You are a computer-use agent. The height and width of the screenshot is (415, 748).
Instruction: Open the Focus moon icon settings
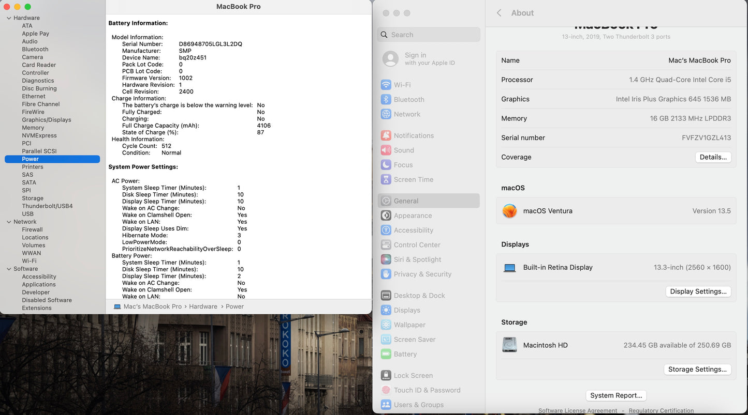tap(386, 165)
